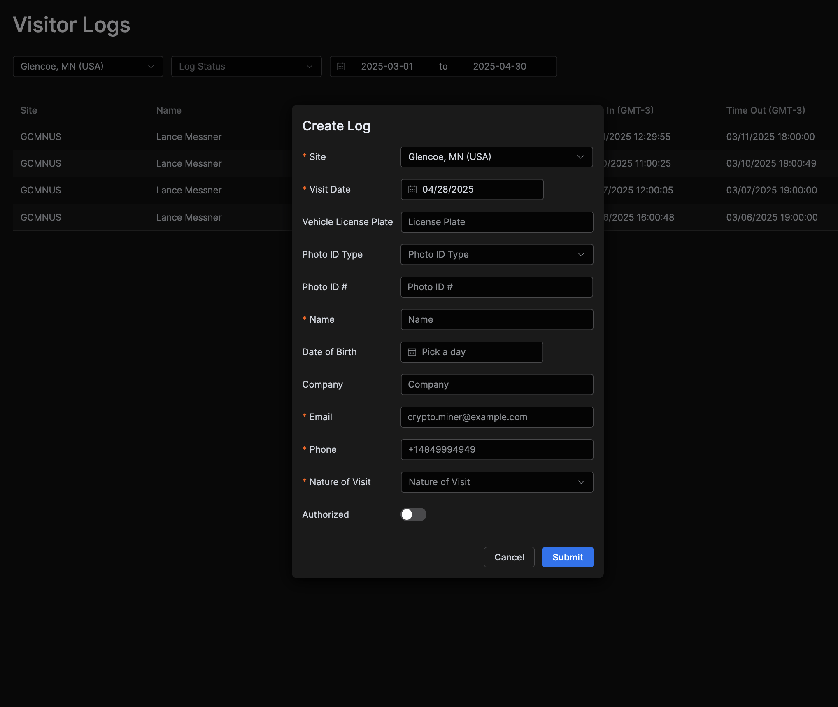Click the Email field with crypto.miner placeholder

496,417
